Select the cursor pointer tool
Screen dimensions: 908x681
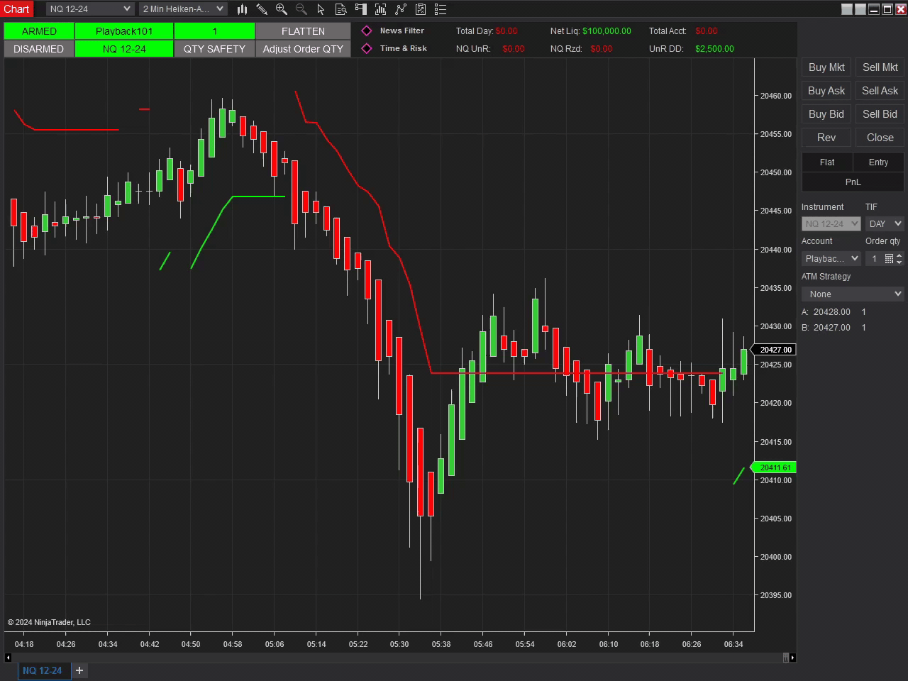click(x=321, y=9)
